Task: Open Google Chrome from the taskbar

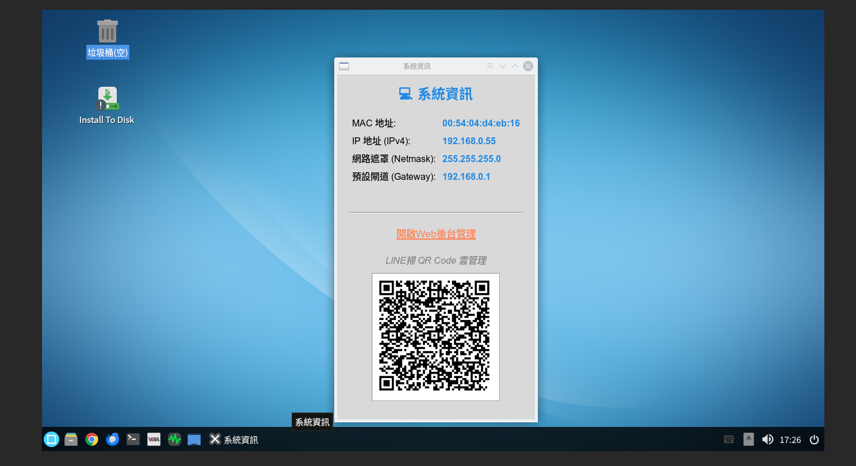Action: [x=91, y=440]
